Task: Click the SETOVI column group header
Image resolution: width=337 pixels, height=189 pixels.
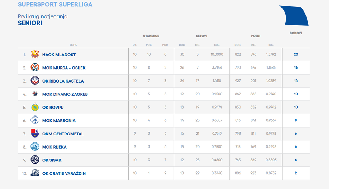Action: coord(201,36)
